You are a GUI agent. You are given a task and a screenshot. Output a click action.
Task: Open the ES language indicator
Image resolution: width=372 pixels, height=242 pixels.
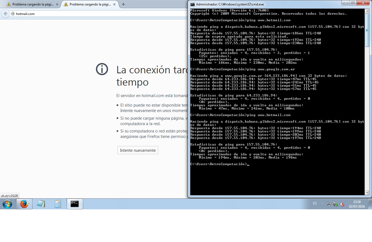click(x=315, y=203)
